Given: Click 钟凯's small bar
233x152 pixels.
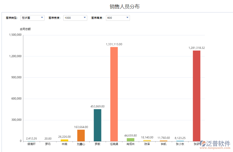Looking at the screenshot, I should click(x=163, y=140).
